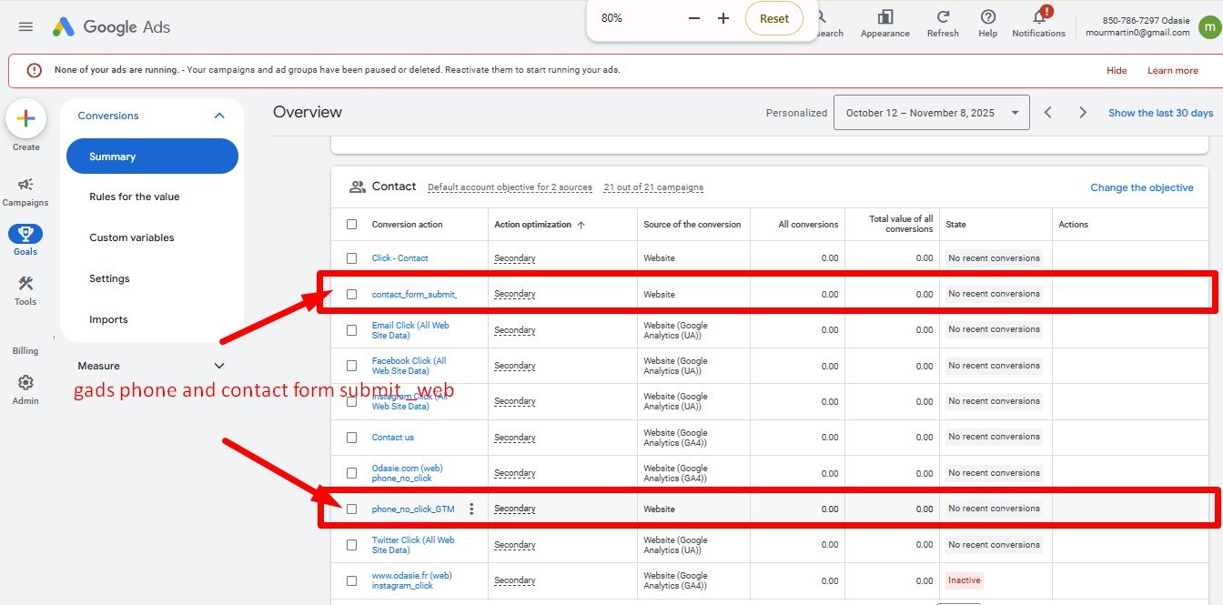The height and width of the screenshot is (605, 1223).
Task: Check the contact_form_submit row checkbox
Action: tap(352, 294)
